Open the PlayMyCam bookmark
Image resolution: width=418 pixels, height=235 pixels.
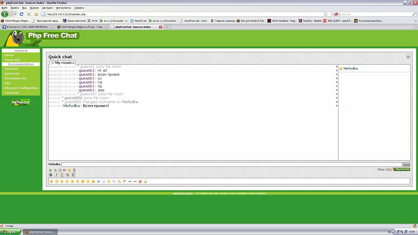(138, 21)
